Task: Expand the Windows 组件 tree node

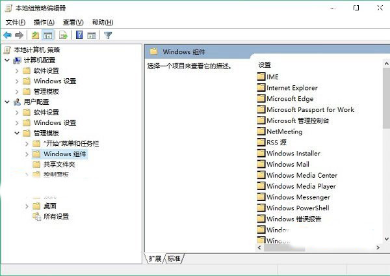Action: (x=27, y=154)
